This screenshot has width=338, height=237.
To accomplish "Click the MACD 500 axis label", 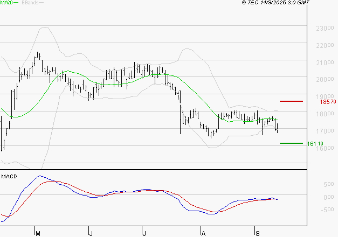I will coord(328,184).
